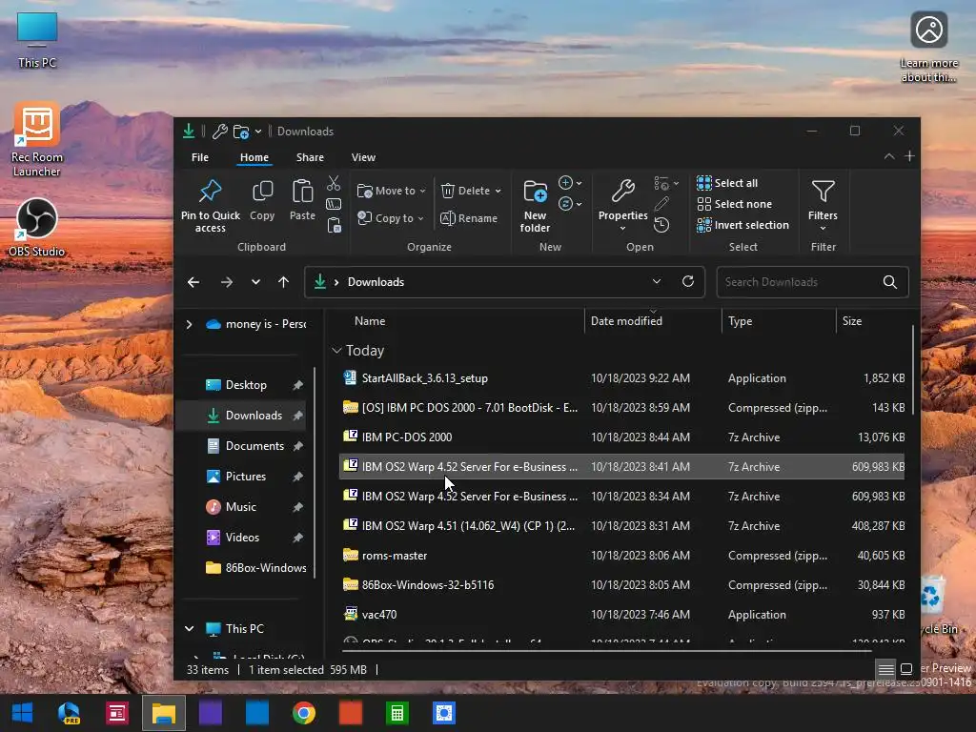Image resolution: width=976 pixels, height=732 pixels.
Task: Open the Copy to dropdown
Action: [x=390, y=218]
